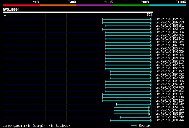Click the cyan alignment bar for UniRef100_Q3ZDJ0
Screen dimensions: 189x128
pos(134,104)
